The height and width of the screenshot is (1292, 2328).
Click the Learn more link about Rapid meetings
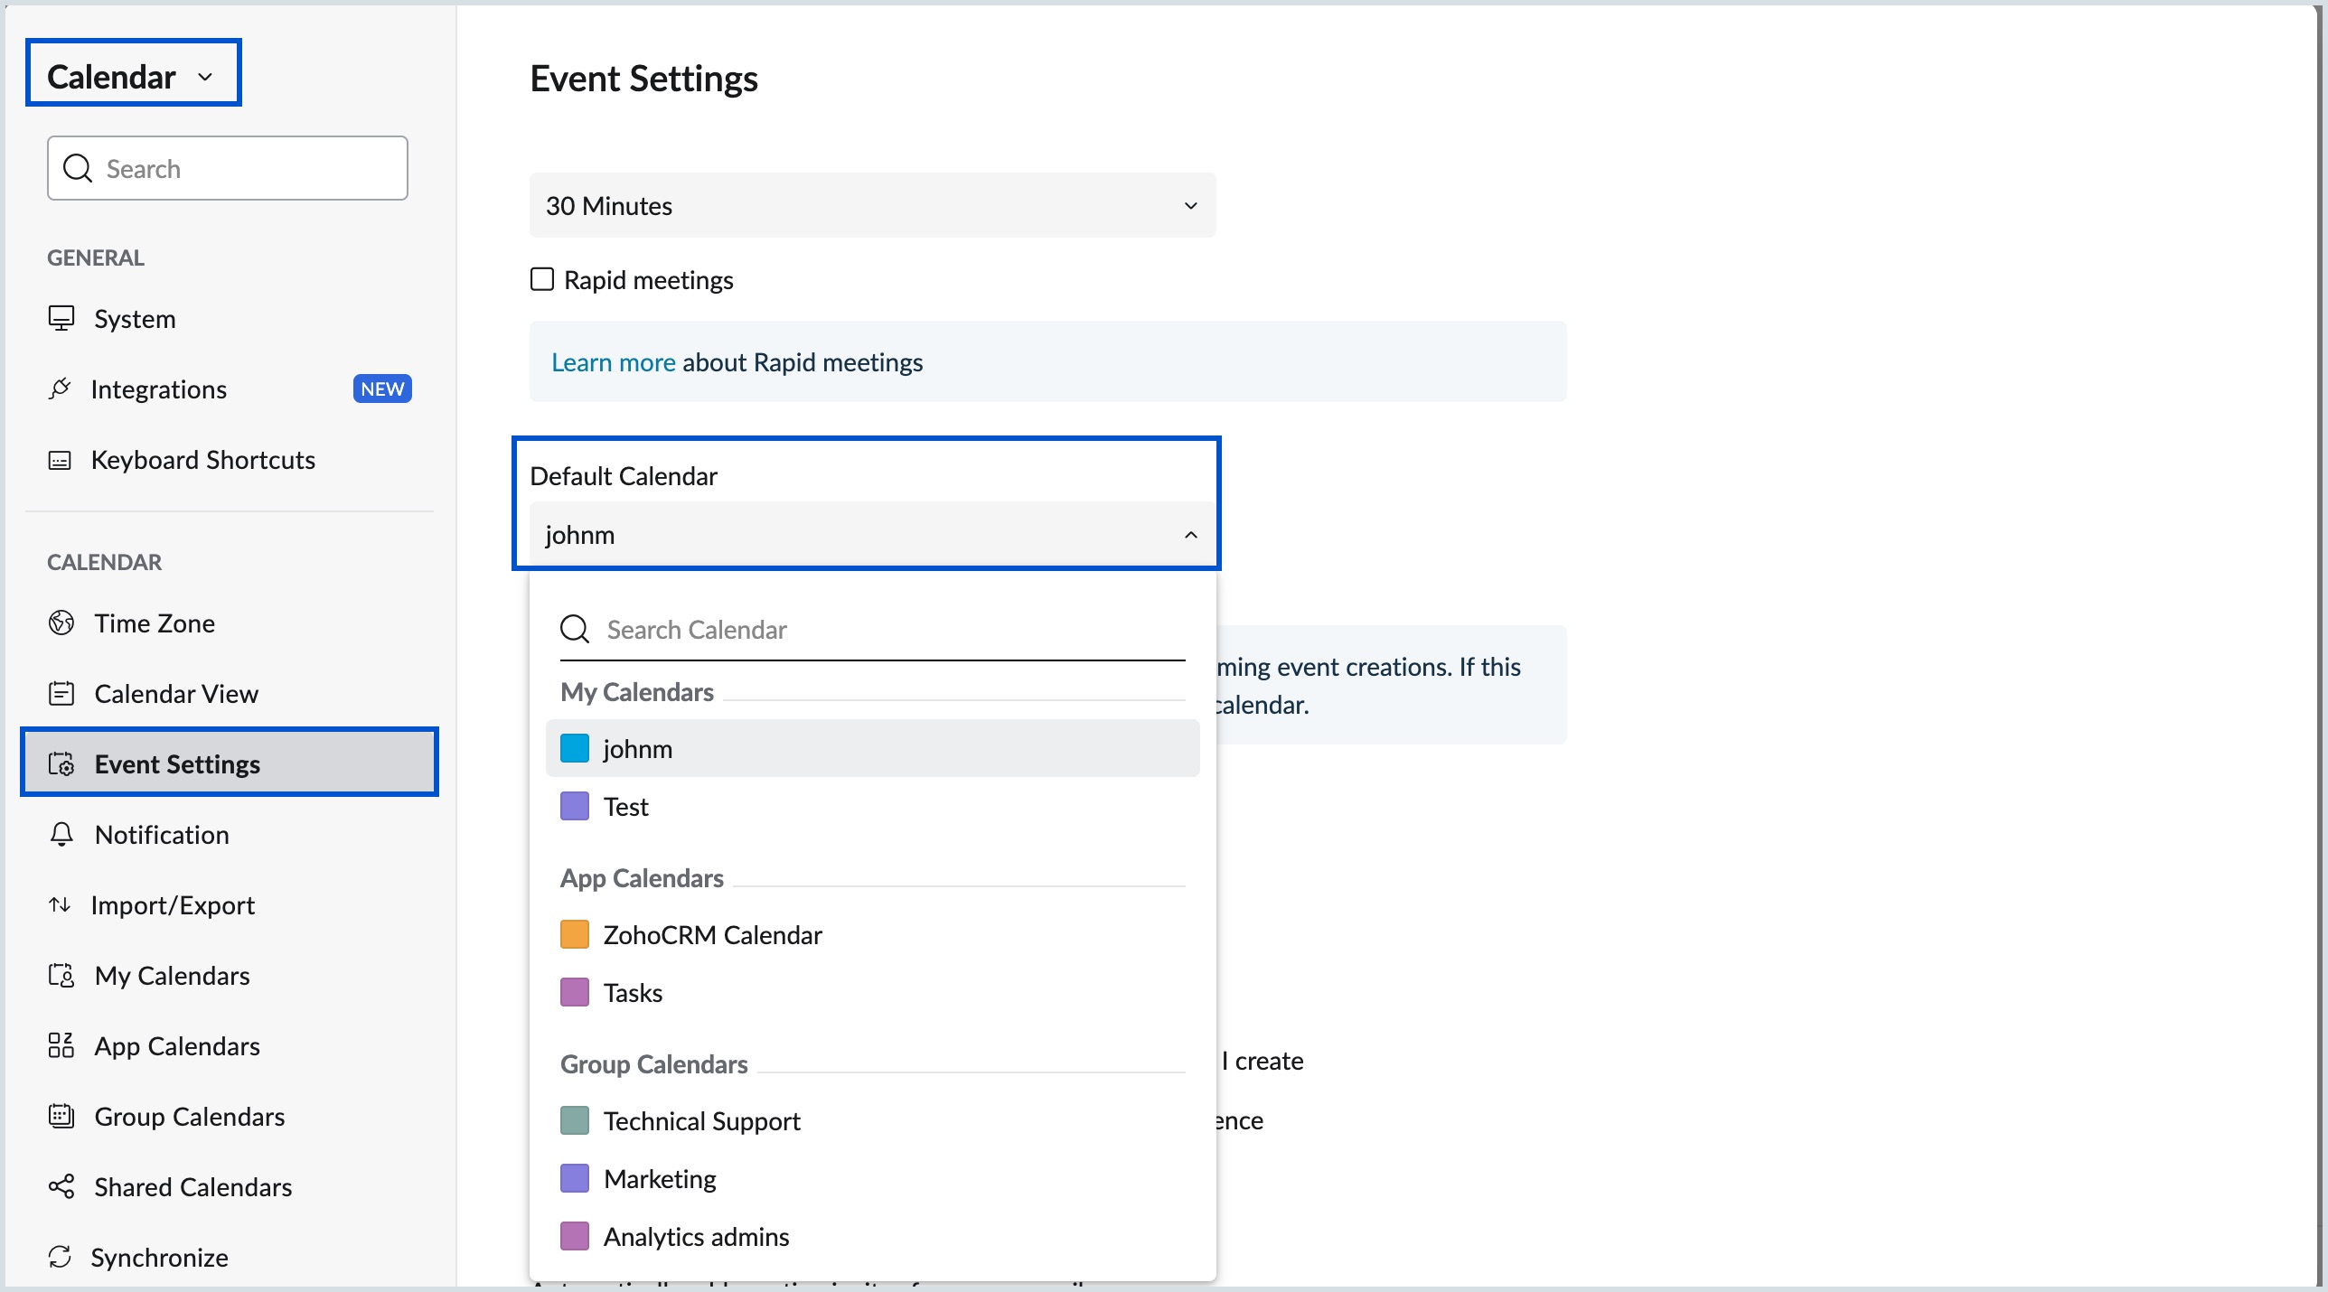click(613, 361)
